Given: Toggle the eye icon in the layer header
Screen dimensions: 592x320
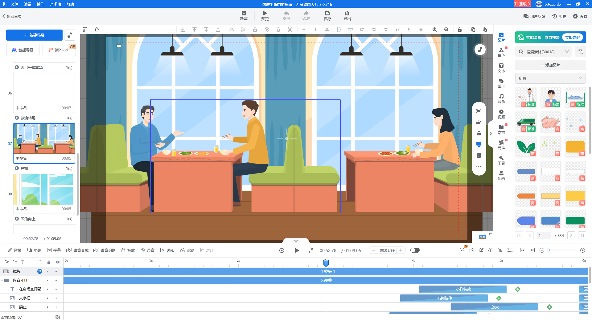Looking at the screenshot, I should tap(57, 262).
